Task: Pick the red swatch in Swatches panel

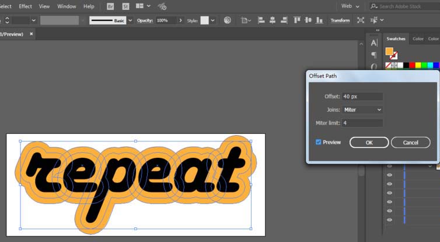Action: tap(412, 65)
